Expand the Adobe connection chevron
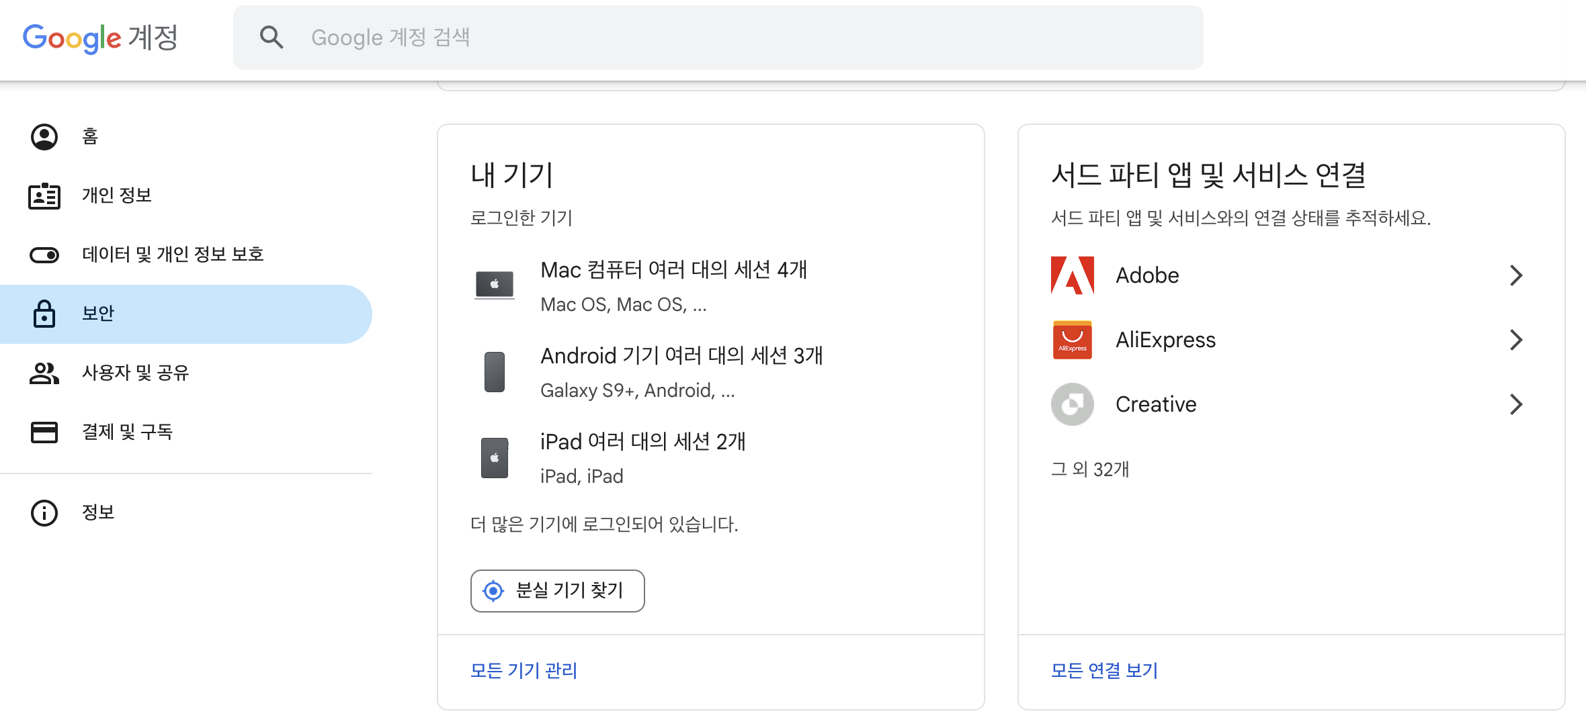1586x728 pixels. [x=1515, y=275]
